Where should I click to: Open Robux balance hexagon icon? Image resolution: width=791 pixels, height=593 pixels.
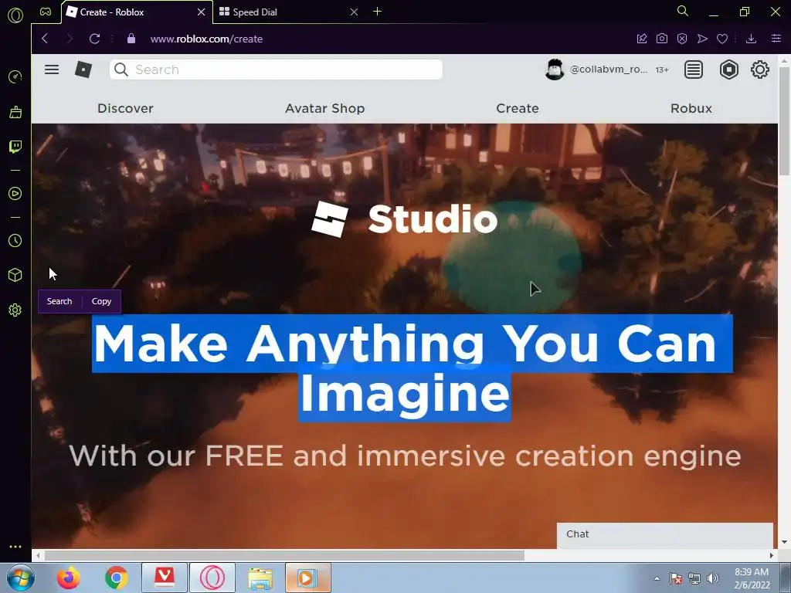[x=729, y=69]
